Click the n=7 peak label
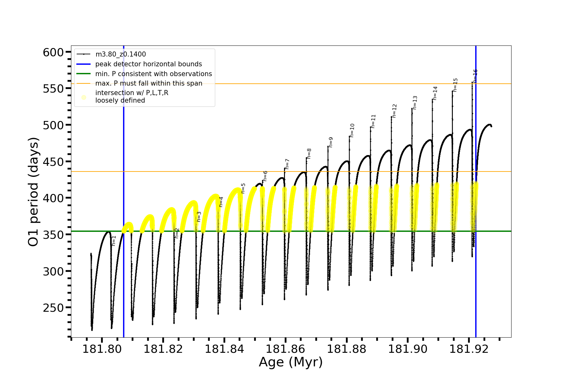The height and width of the screenshot is (379, 568). (x=287, y=164)
